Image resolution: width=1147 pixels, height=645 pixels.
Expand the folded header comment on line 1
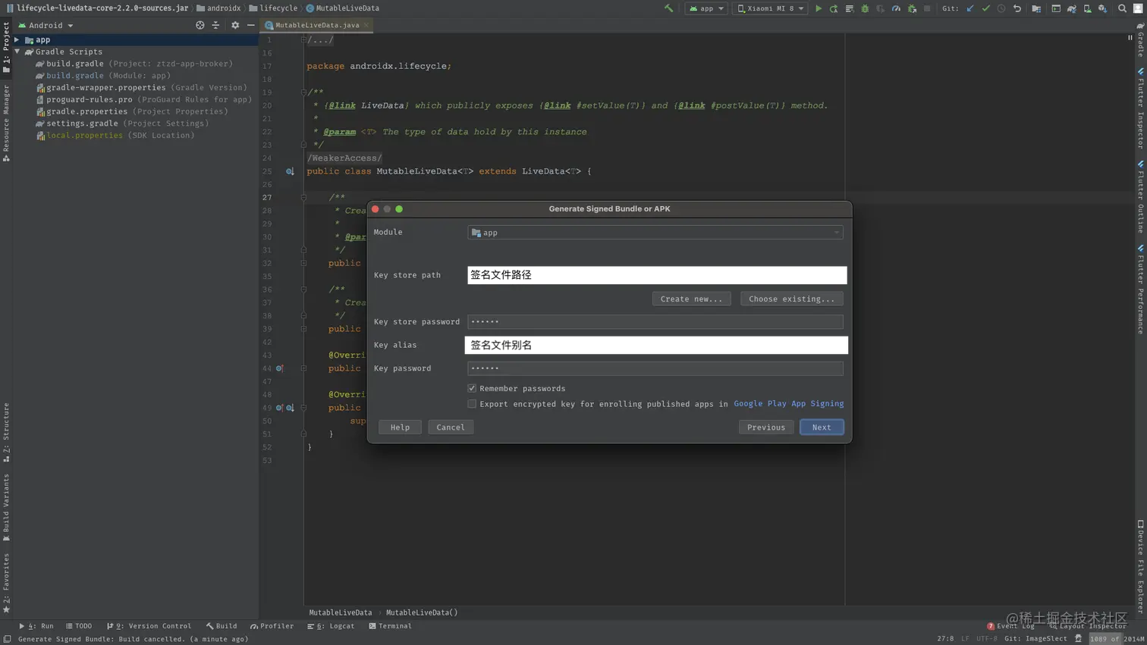303,39
